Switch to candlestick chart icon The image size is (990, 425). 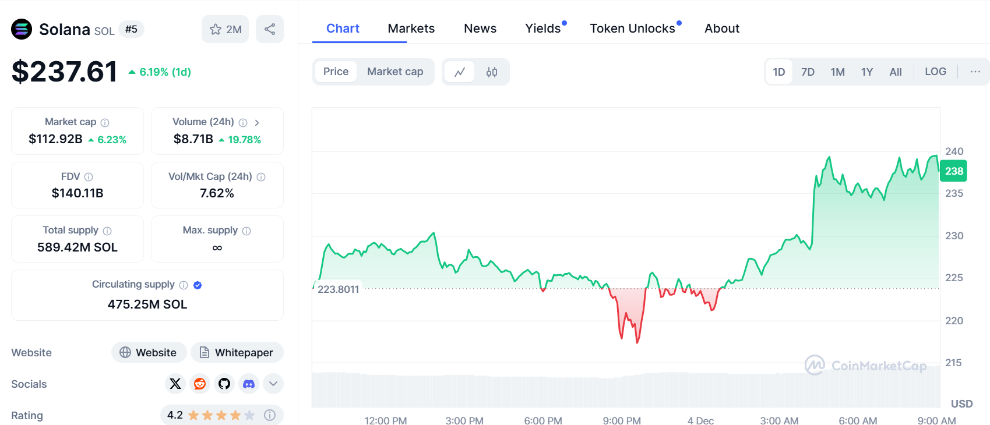coord(492,72)
